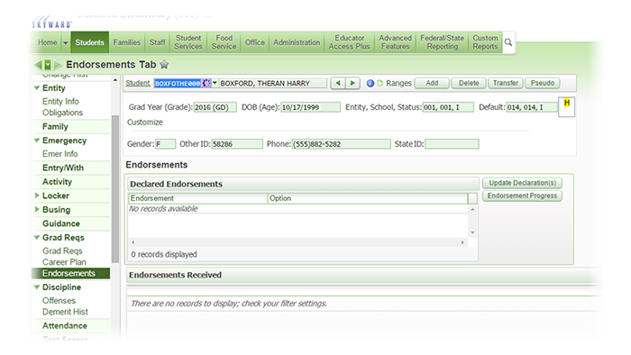
Task: Select Endorsements in sidebar
Action: (71, 273)
